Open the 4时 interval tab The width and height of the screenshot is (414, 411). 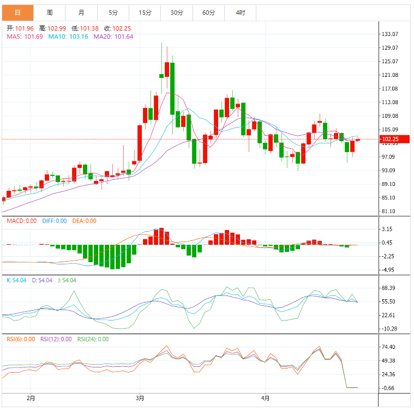240,13
